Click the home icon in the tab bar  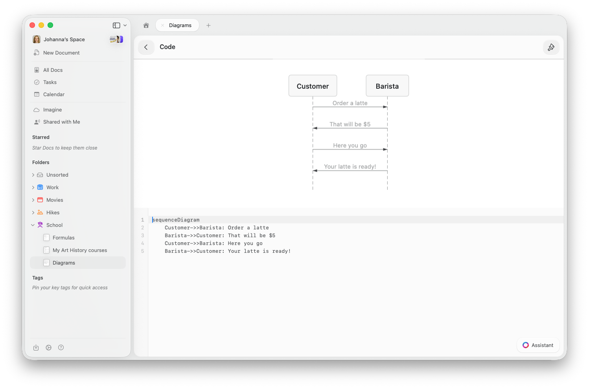tap(146, 25)
